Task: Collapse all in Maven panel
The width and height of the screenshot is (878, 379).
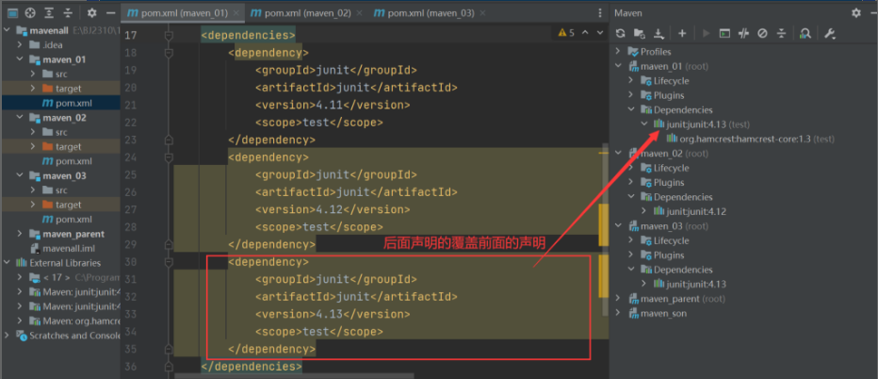Action: click(781, 34)
